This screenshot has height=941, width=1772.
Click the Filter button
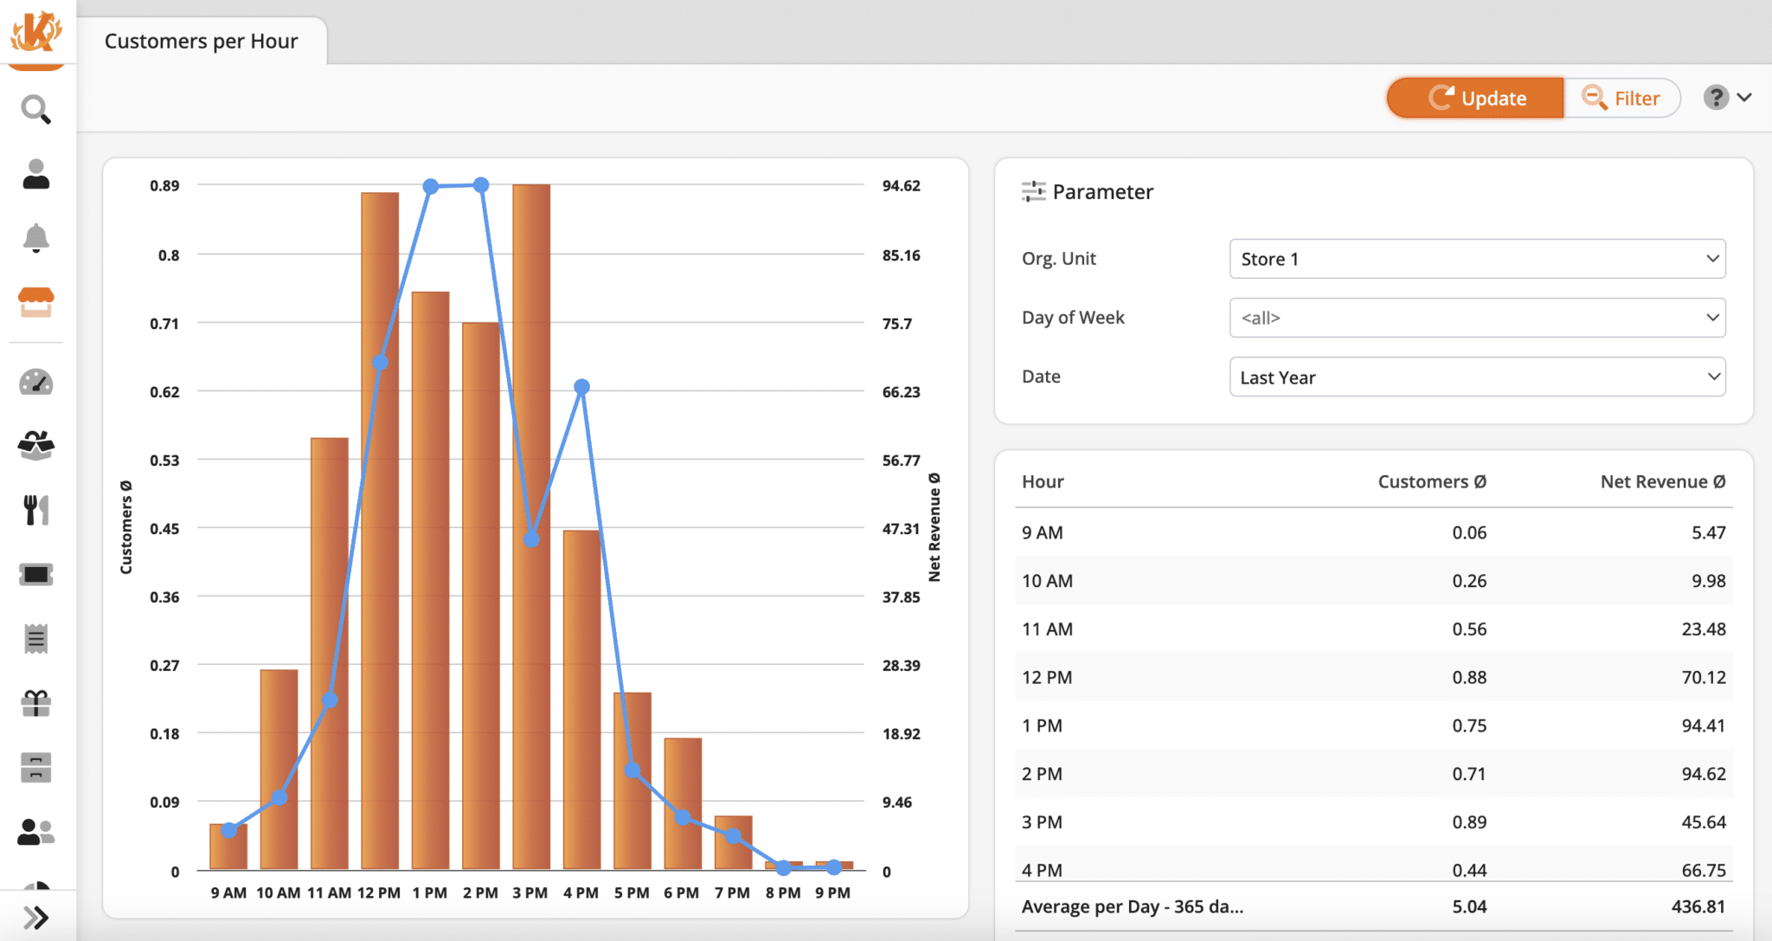click(x=1622, y=98)
